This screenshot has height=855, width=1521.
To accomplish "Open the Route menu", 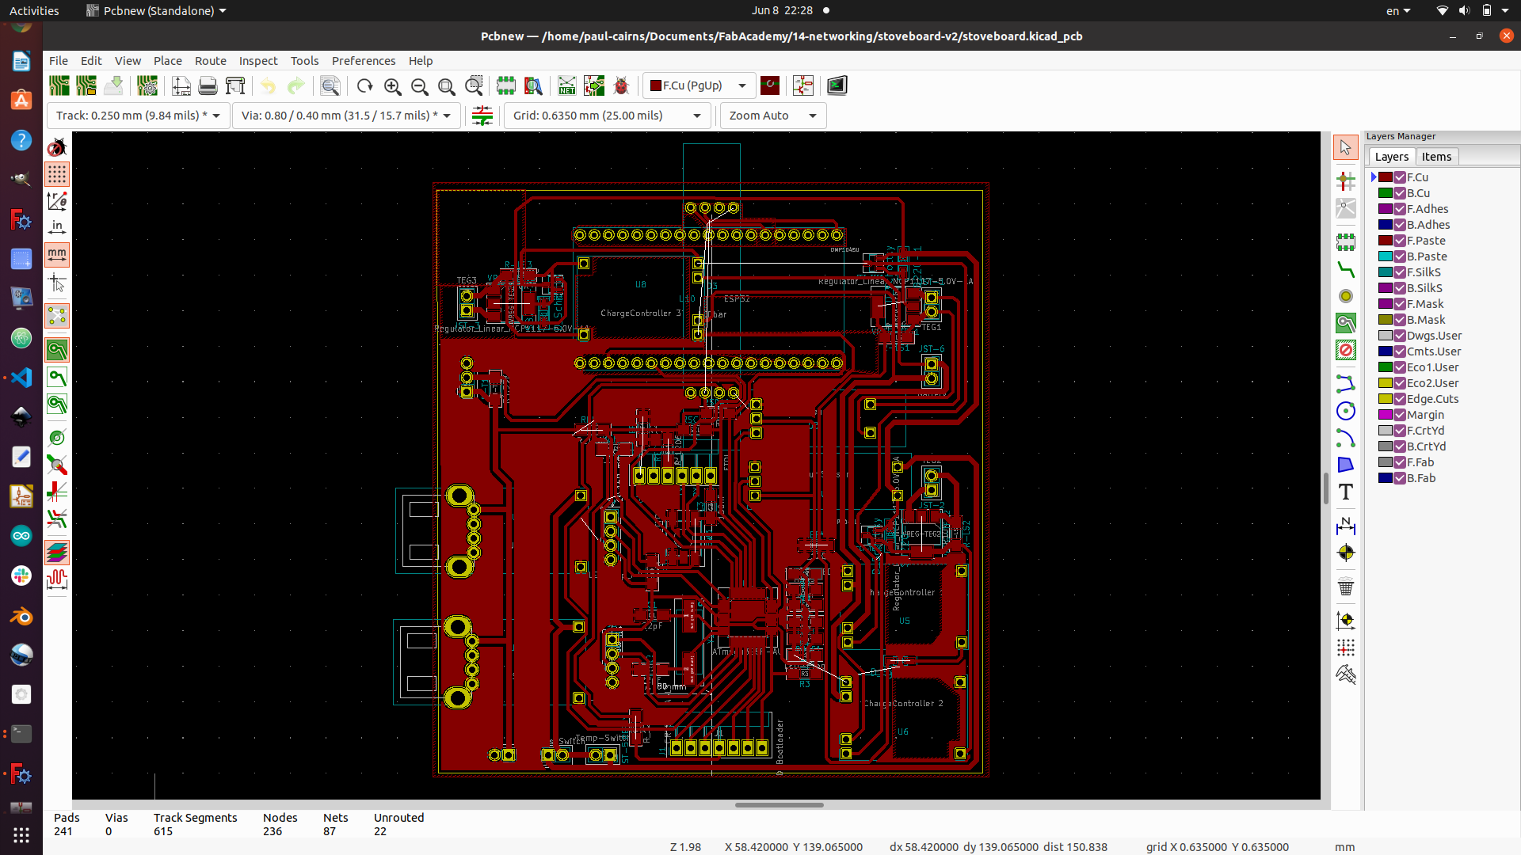I will 211,61.
